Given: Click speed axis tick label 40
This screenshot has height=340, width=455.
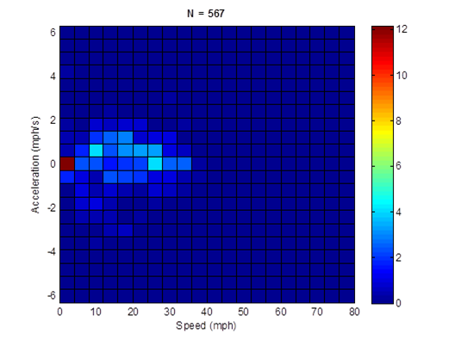Looking at the screenshot, I should (x=207, y=312).
